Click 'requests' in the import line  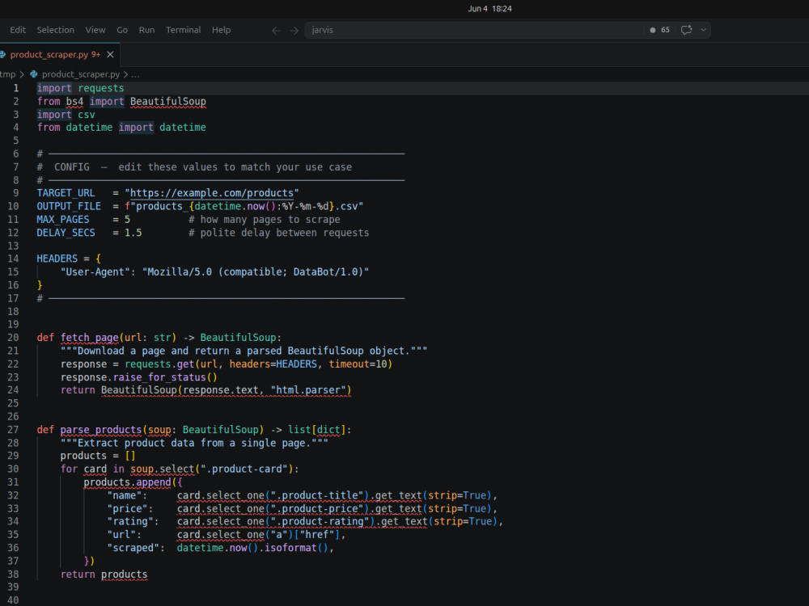click(100, 88)
